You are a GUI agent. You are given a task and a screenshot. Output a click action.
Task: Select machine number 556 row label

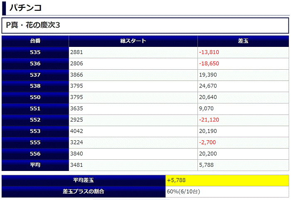[35, 154]
